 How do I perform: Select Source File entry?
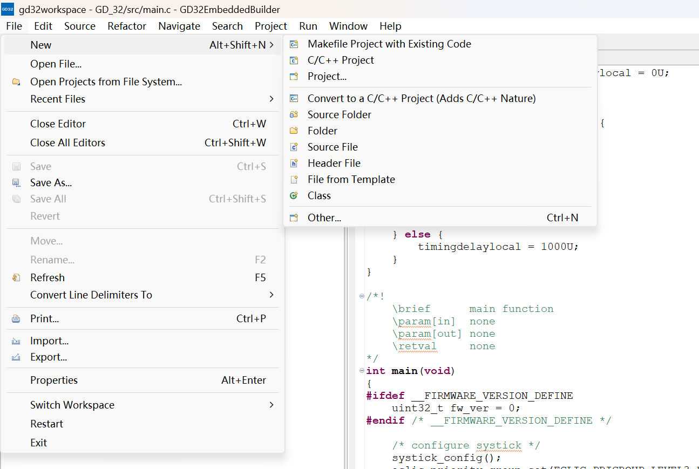(440, 147)
